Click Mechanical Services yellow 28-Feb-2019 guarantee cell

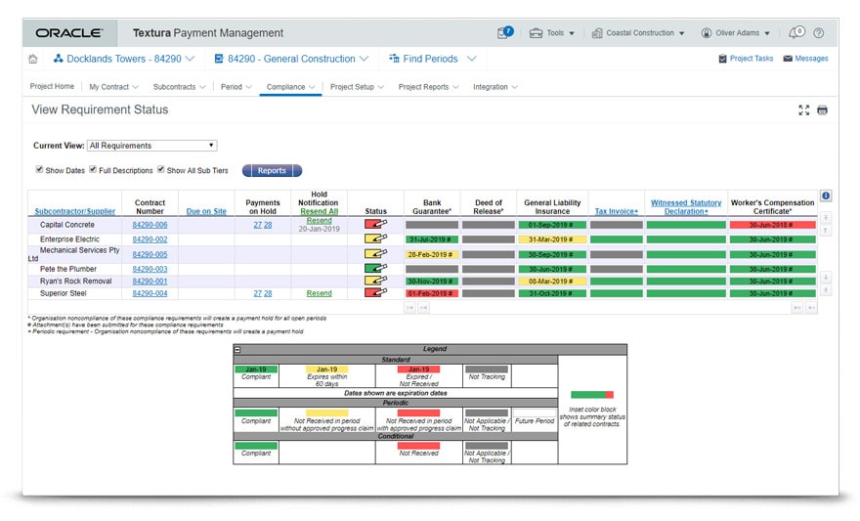[432, 254]
